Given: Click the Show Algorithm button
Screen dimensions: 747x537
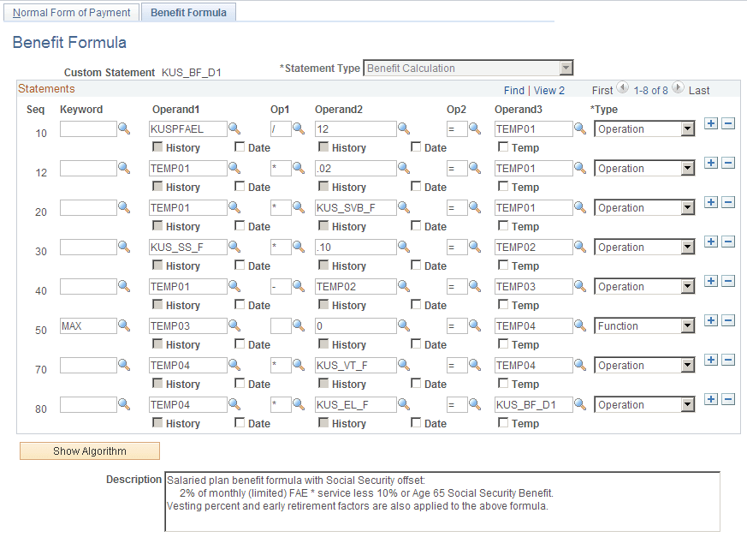Looking at the screenshot, I should (x=89, y=450).
